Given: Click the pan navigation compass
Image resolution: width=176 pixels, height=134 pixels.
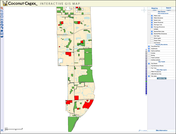Looking at the screenshot, I should (144, 10).
